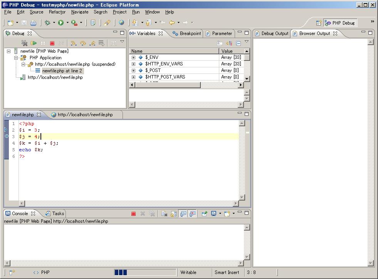378x279 pixels.
Task: Click the Step Into icon
Action: pos(74,43)
